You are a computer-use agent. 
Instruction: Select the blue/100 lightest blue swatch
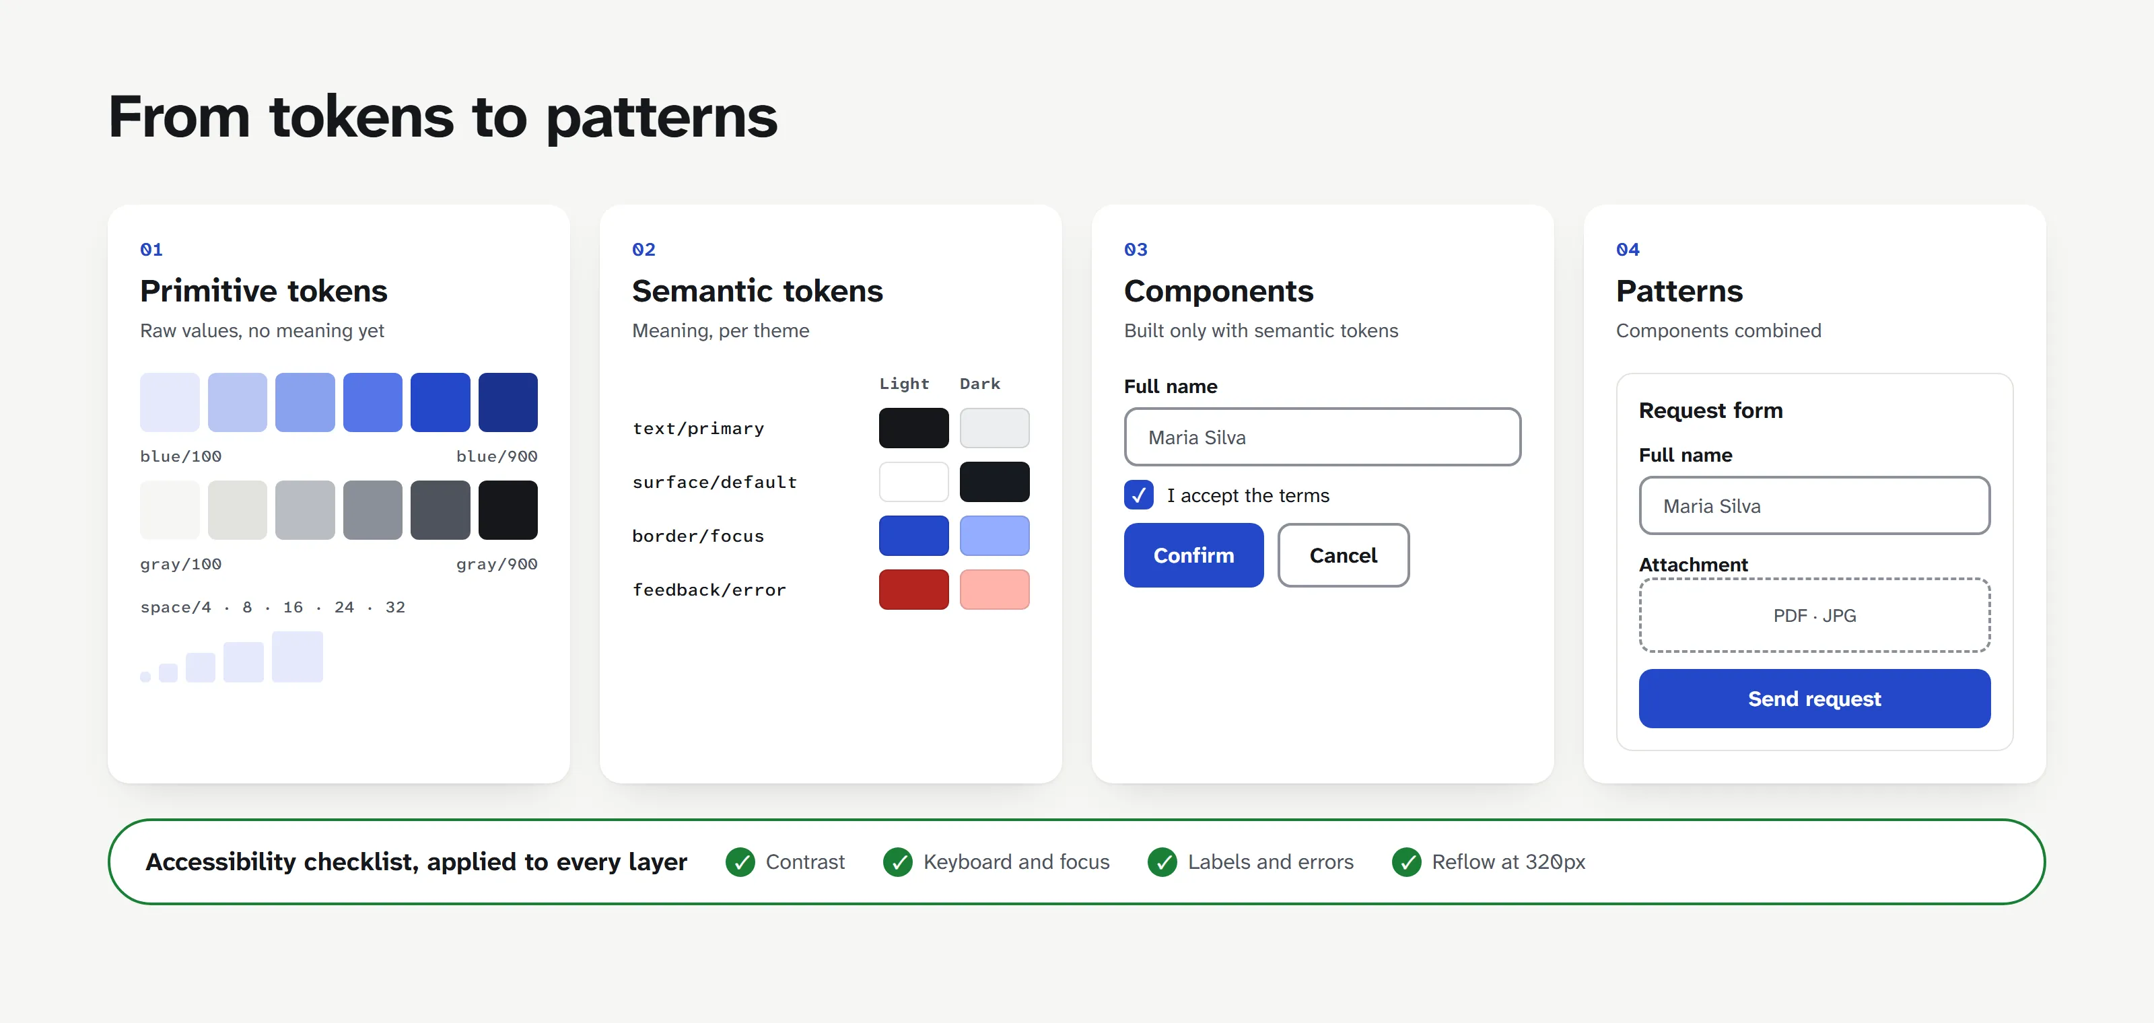170,402
